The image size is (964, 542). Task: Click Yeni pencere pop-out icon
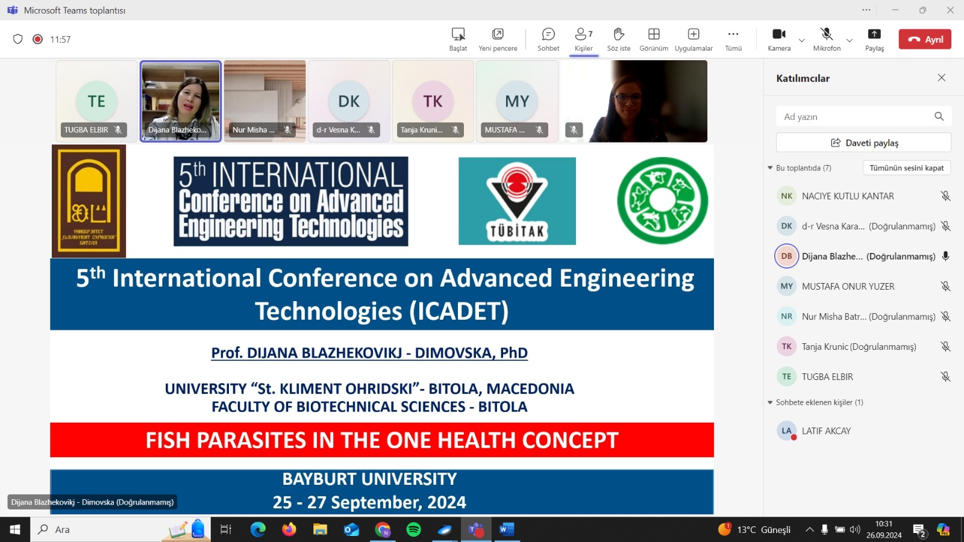click(x=497, y=39)
